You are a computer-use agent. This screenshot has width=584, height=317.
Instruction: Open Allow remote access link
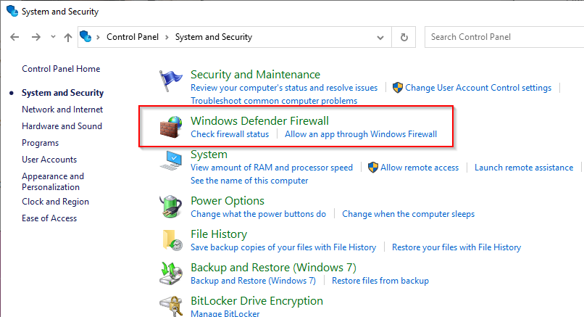click(x=420, y=168)
